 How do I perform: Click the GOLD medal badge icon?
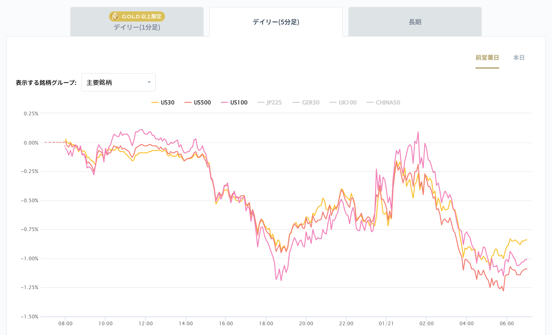pyautogui.click(x=116, y=16)
